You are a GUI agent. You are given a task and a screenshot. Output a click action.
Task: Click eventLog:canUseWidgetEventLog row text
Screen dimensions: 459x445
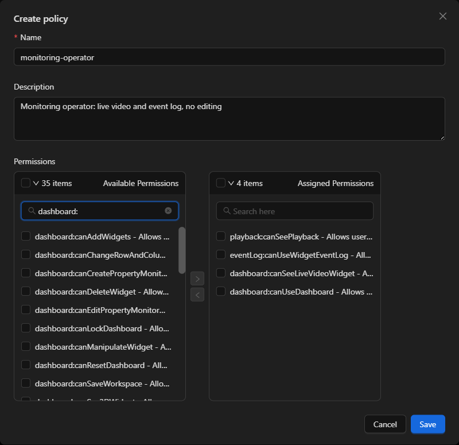pos(300,255)
